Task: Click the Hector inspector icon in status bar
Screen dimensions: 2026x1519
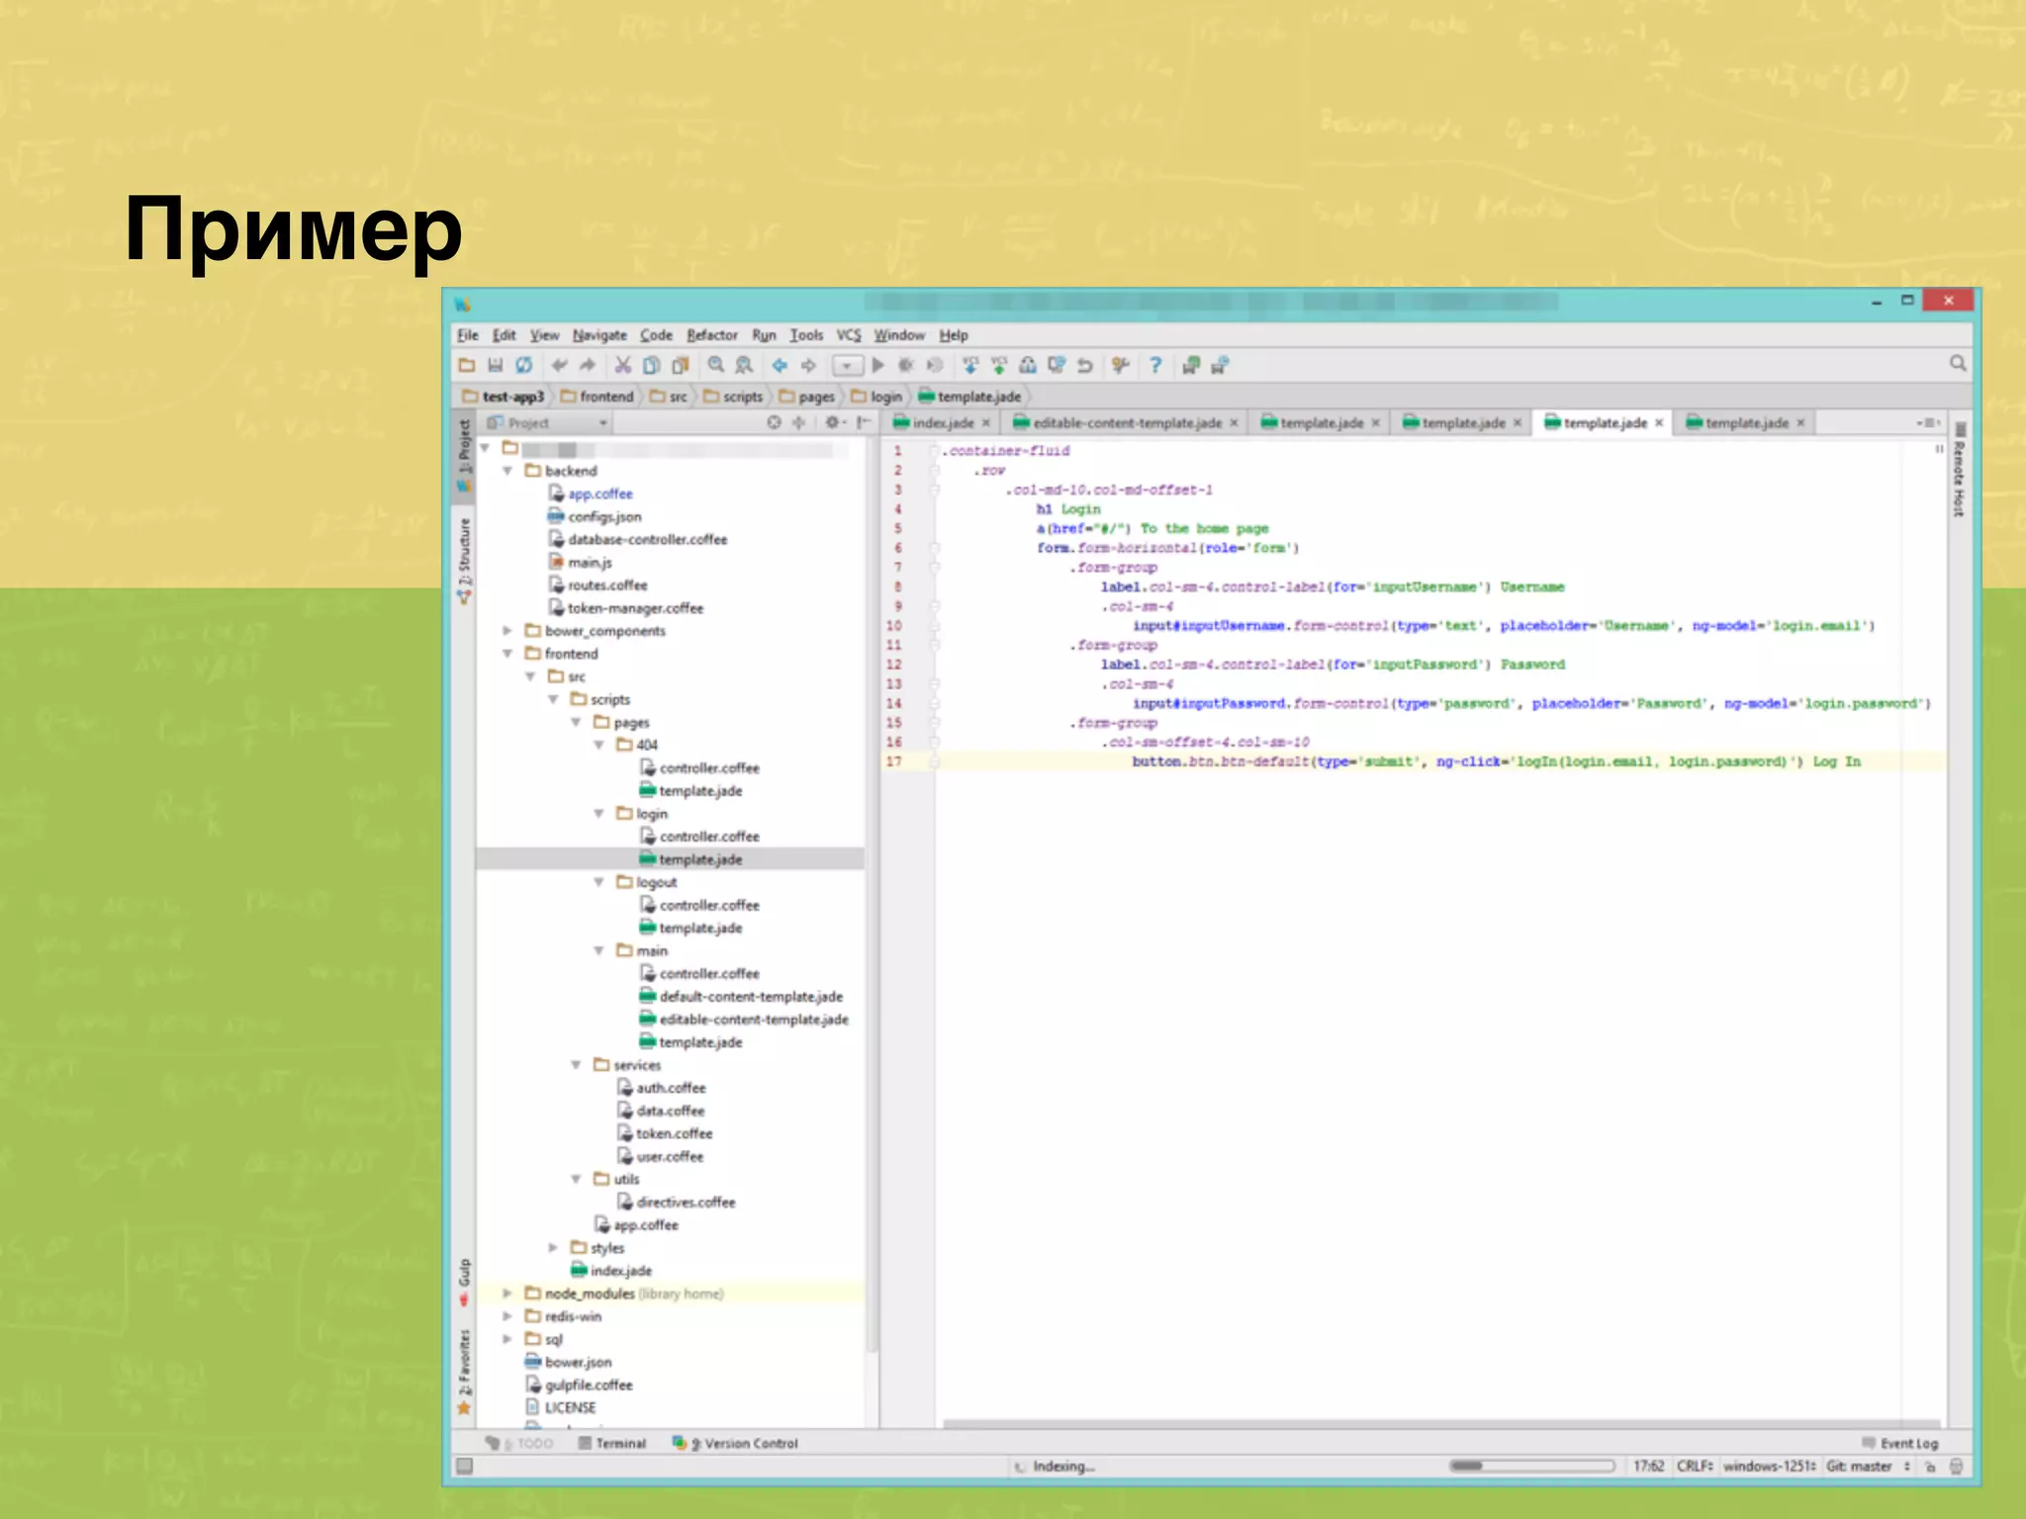Action: [1956, 1467]
